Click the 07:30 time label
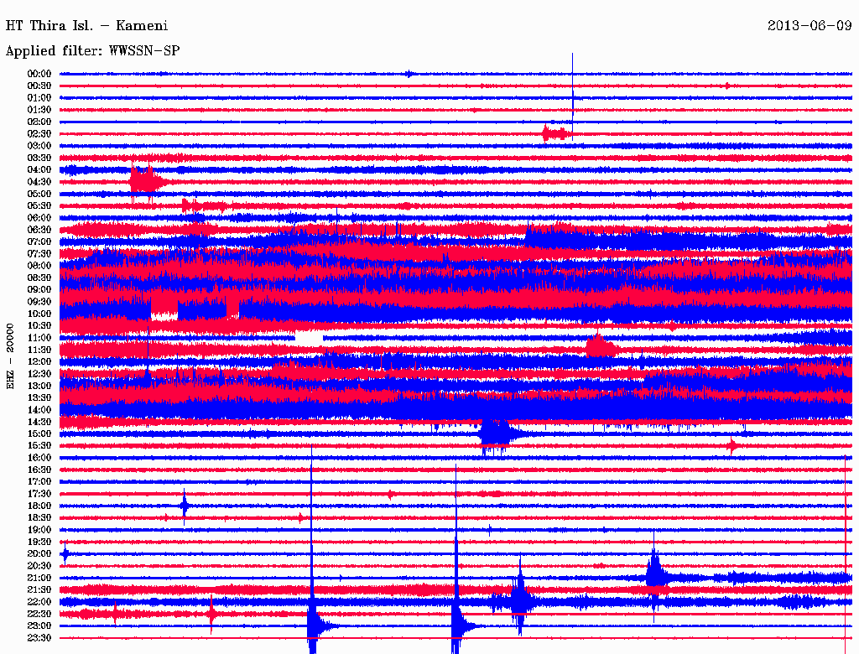Viewport: 859px width, 654px height. [39, 253]
